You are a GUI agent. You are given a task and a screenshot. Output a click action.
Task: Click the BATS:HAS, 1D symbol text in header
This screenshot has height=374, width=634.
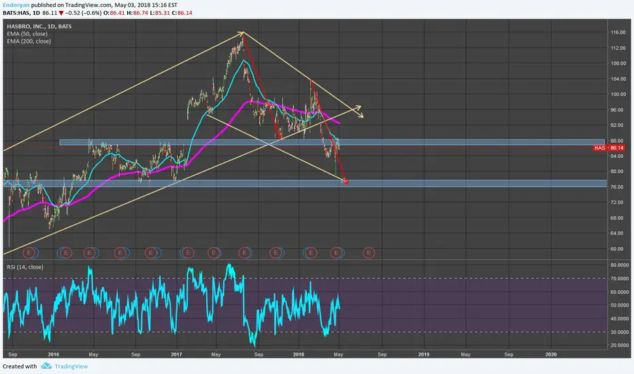click(x=22, y=13)
